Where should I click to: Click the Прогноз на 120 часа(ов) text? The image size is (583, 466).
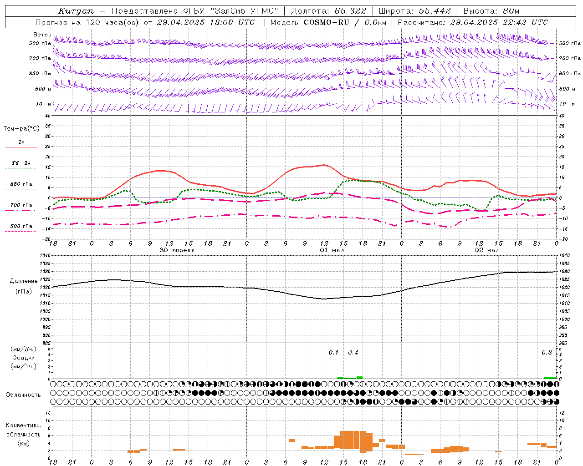click(88, 22)
